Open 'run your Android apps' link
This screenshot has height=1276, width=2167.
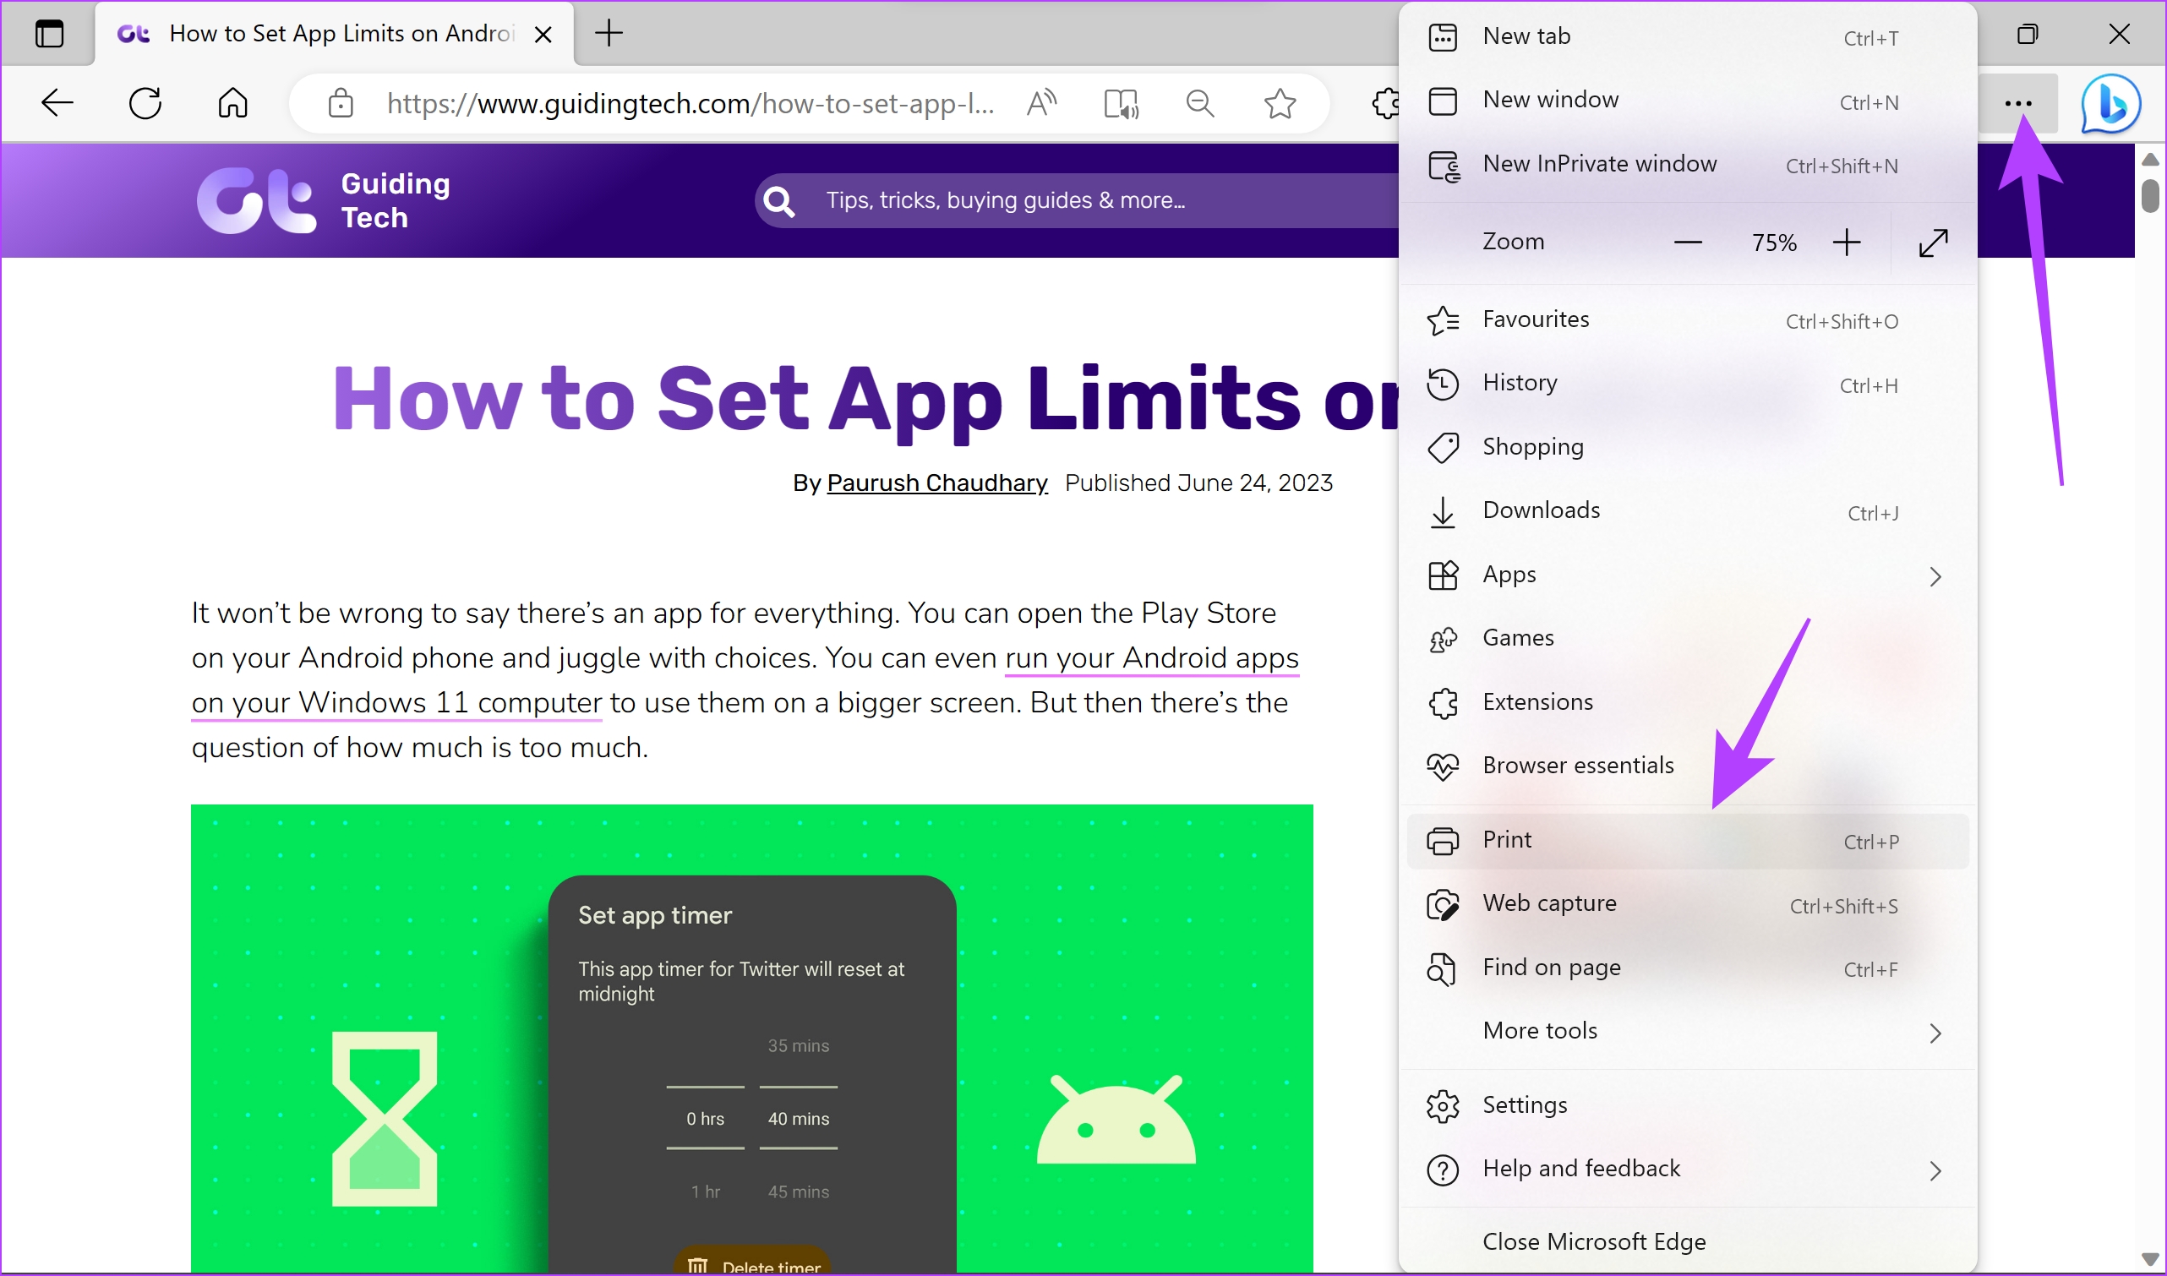point(1151,657)
